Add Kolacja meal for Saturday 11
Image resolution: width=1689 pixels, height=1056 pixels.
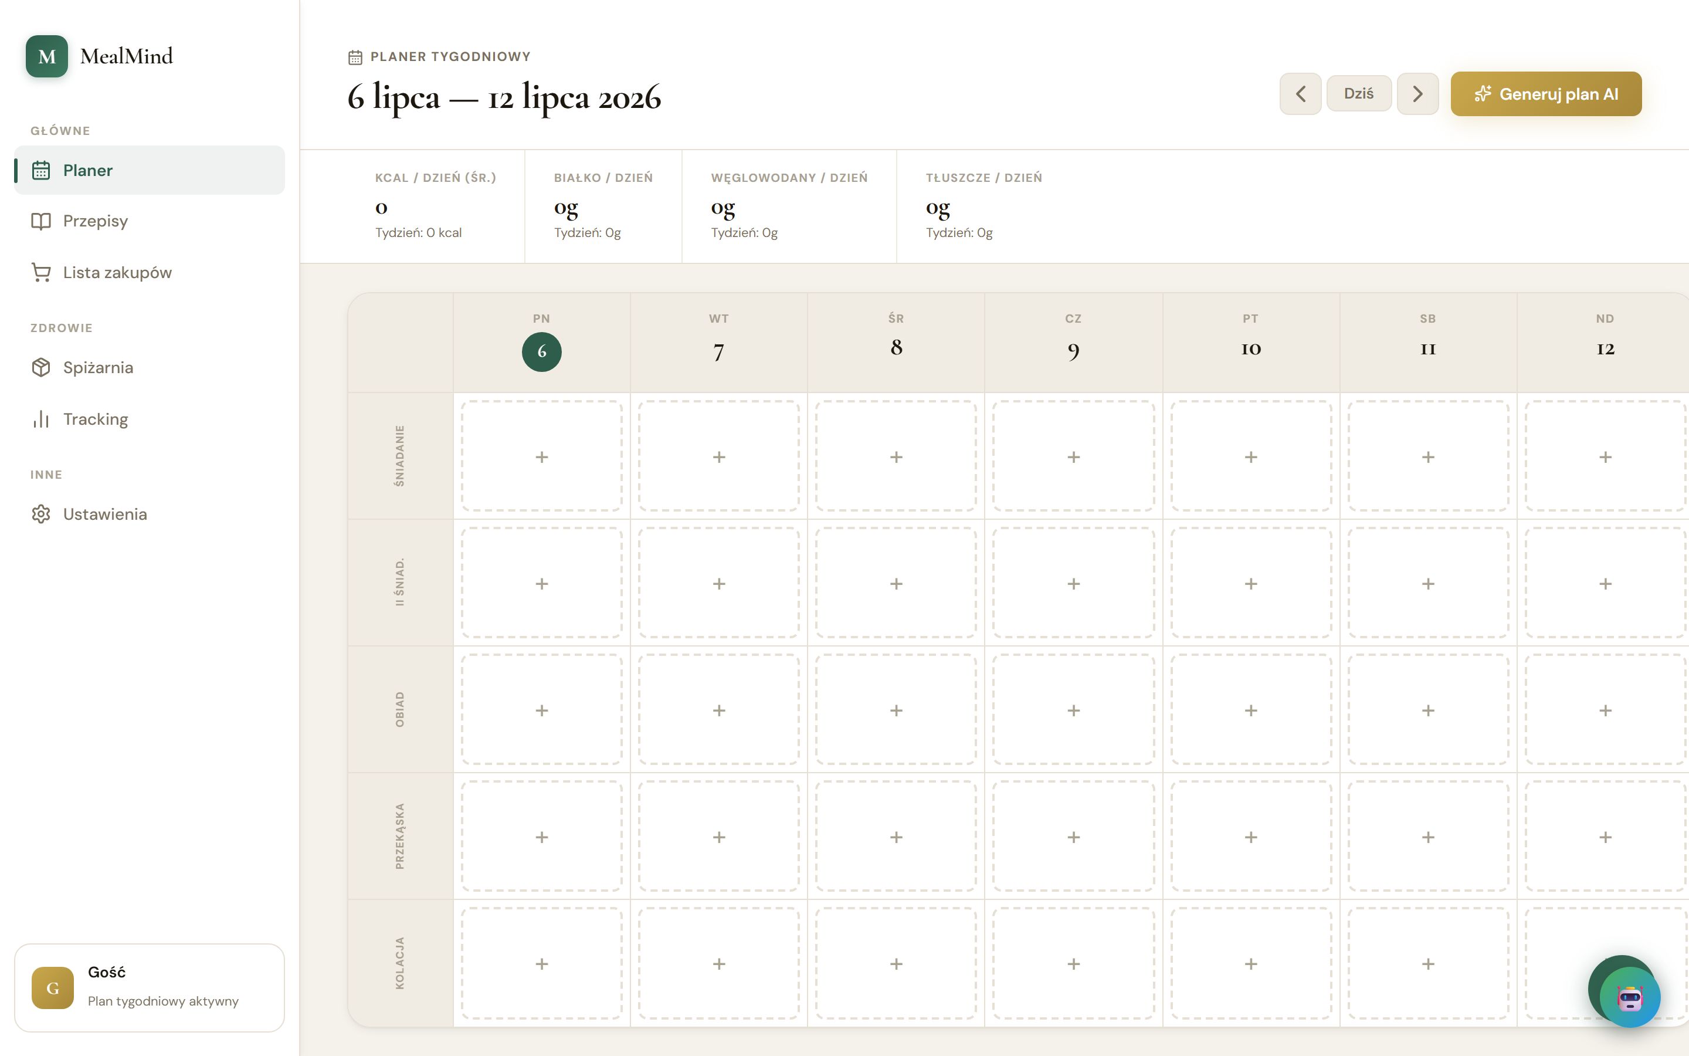(1428, 963)
